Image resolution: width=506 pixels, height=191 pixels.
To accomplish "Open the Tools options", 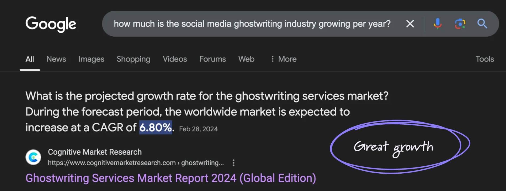I will point(484,59).
